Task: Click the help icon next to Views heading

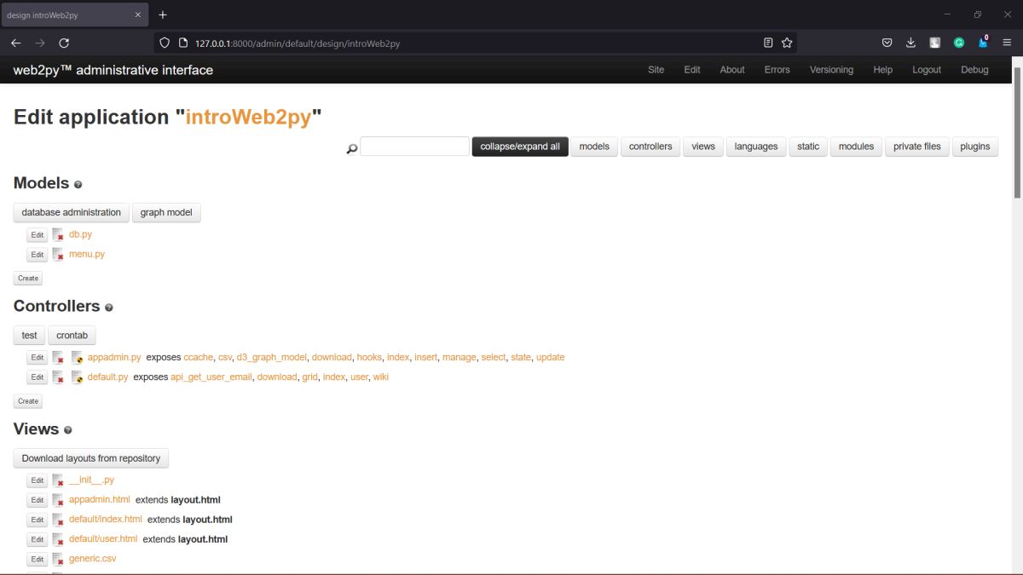Action: pos(68,431)
